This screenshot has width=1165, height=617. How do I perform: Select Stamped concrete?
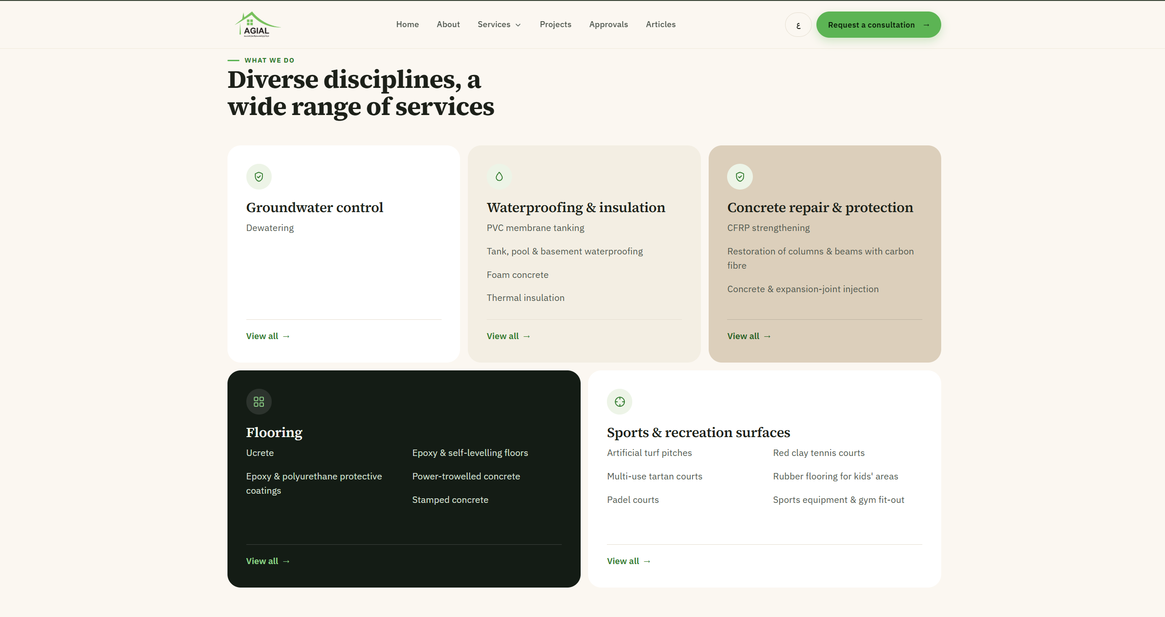[450, 500]
